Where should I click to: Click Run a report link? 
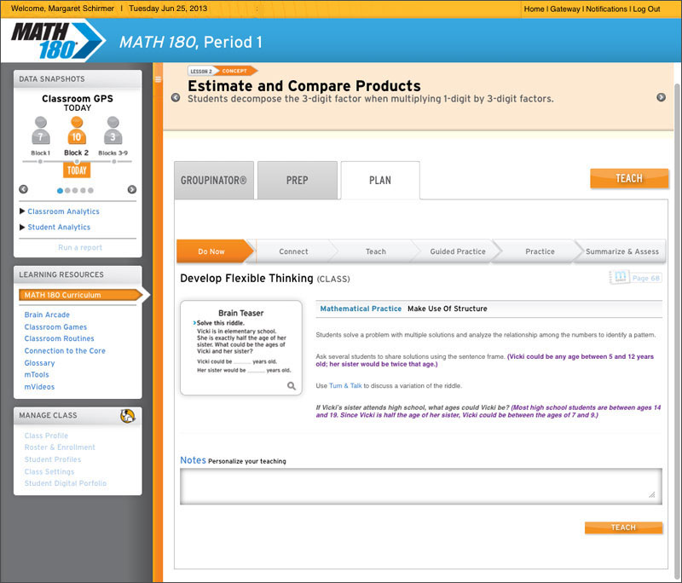tap(80, 247)
